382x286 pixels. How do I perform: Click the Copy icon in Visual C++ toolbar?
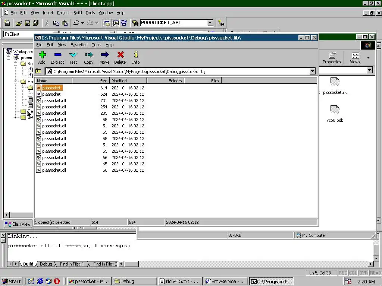tap(56, 23)
